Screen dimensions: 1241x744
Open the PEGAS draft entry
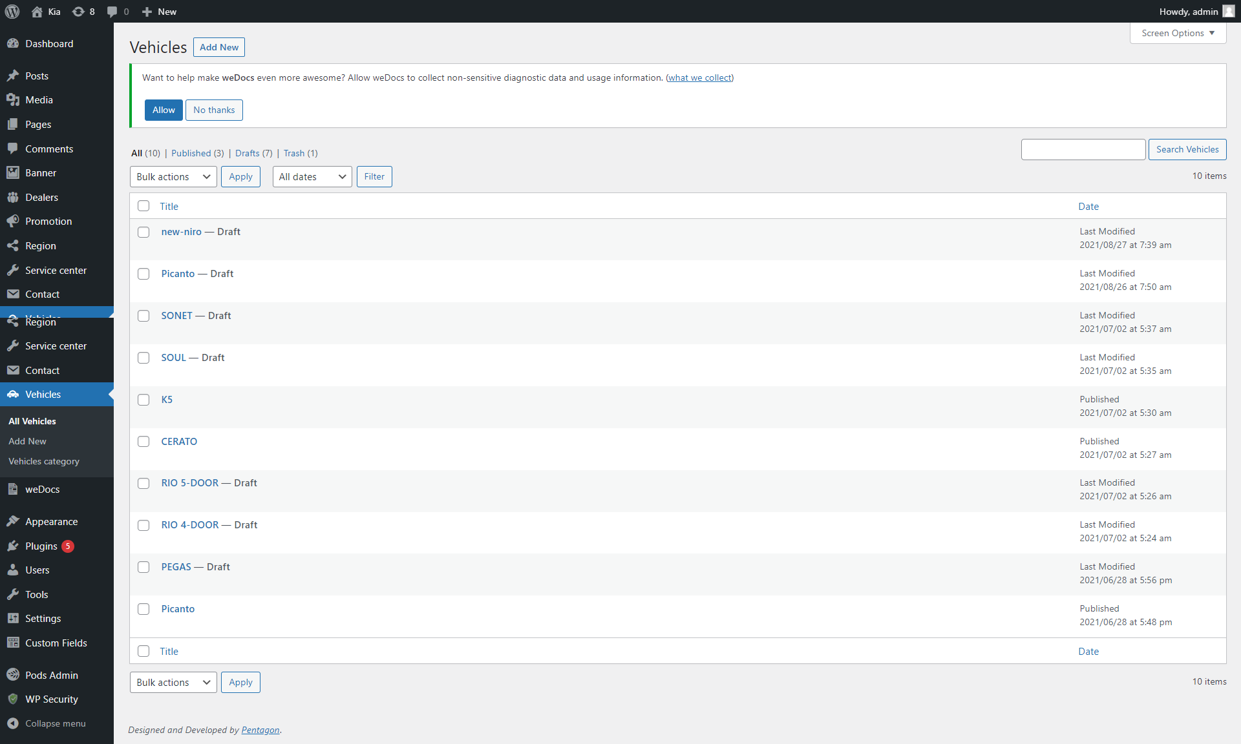coord(176,566)
